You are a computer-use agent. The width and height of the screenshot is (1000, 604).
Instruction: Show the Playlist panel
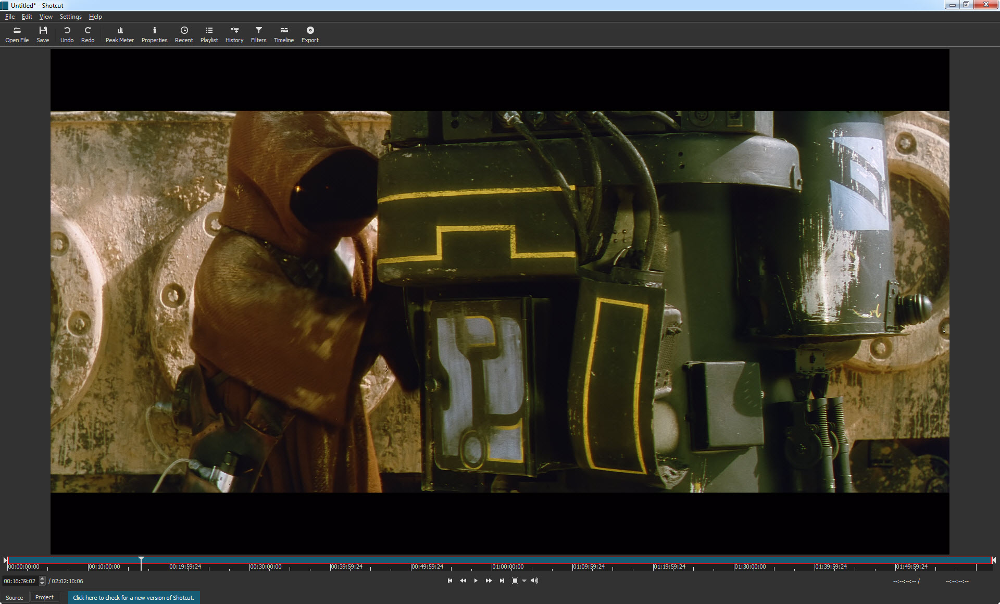click(x=209, y=34)
